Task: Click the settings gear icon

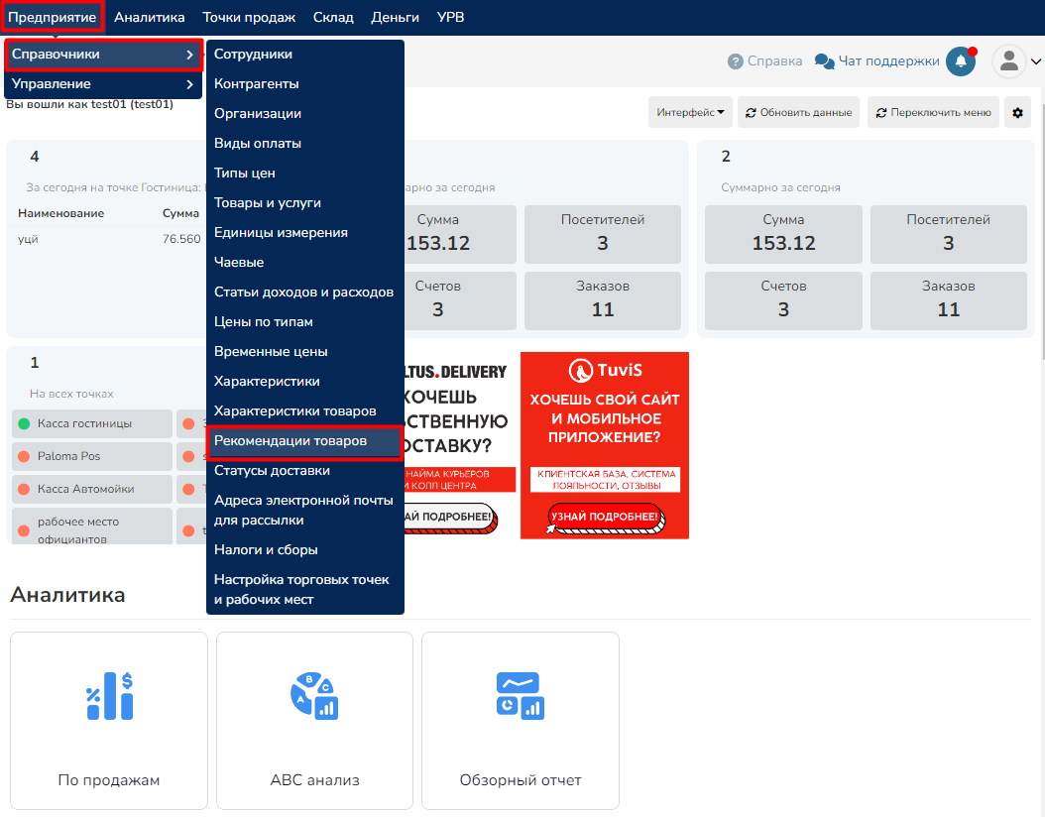Action: click(x=1017, y=113)
